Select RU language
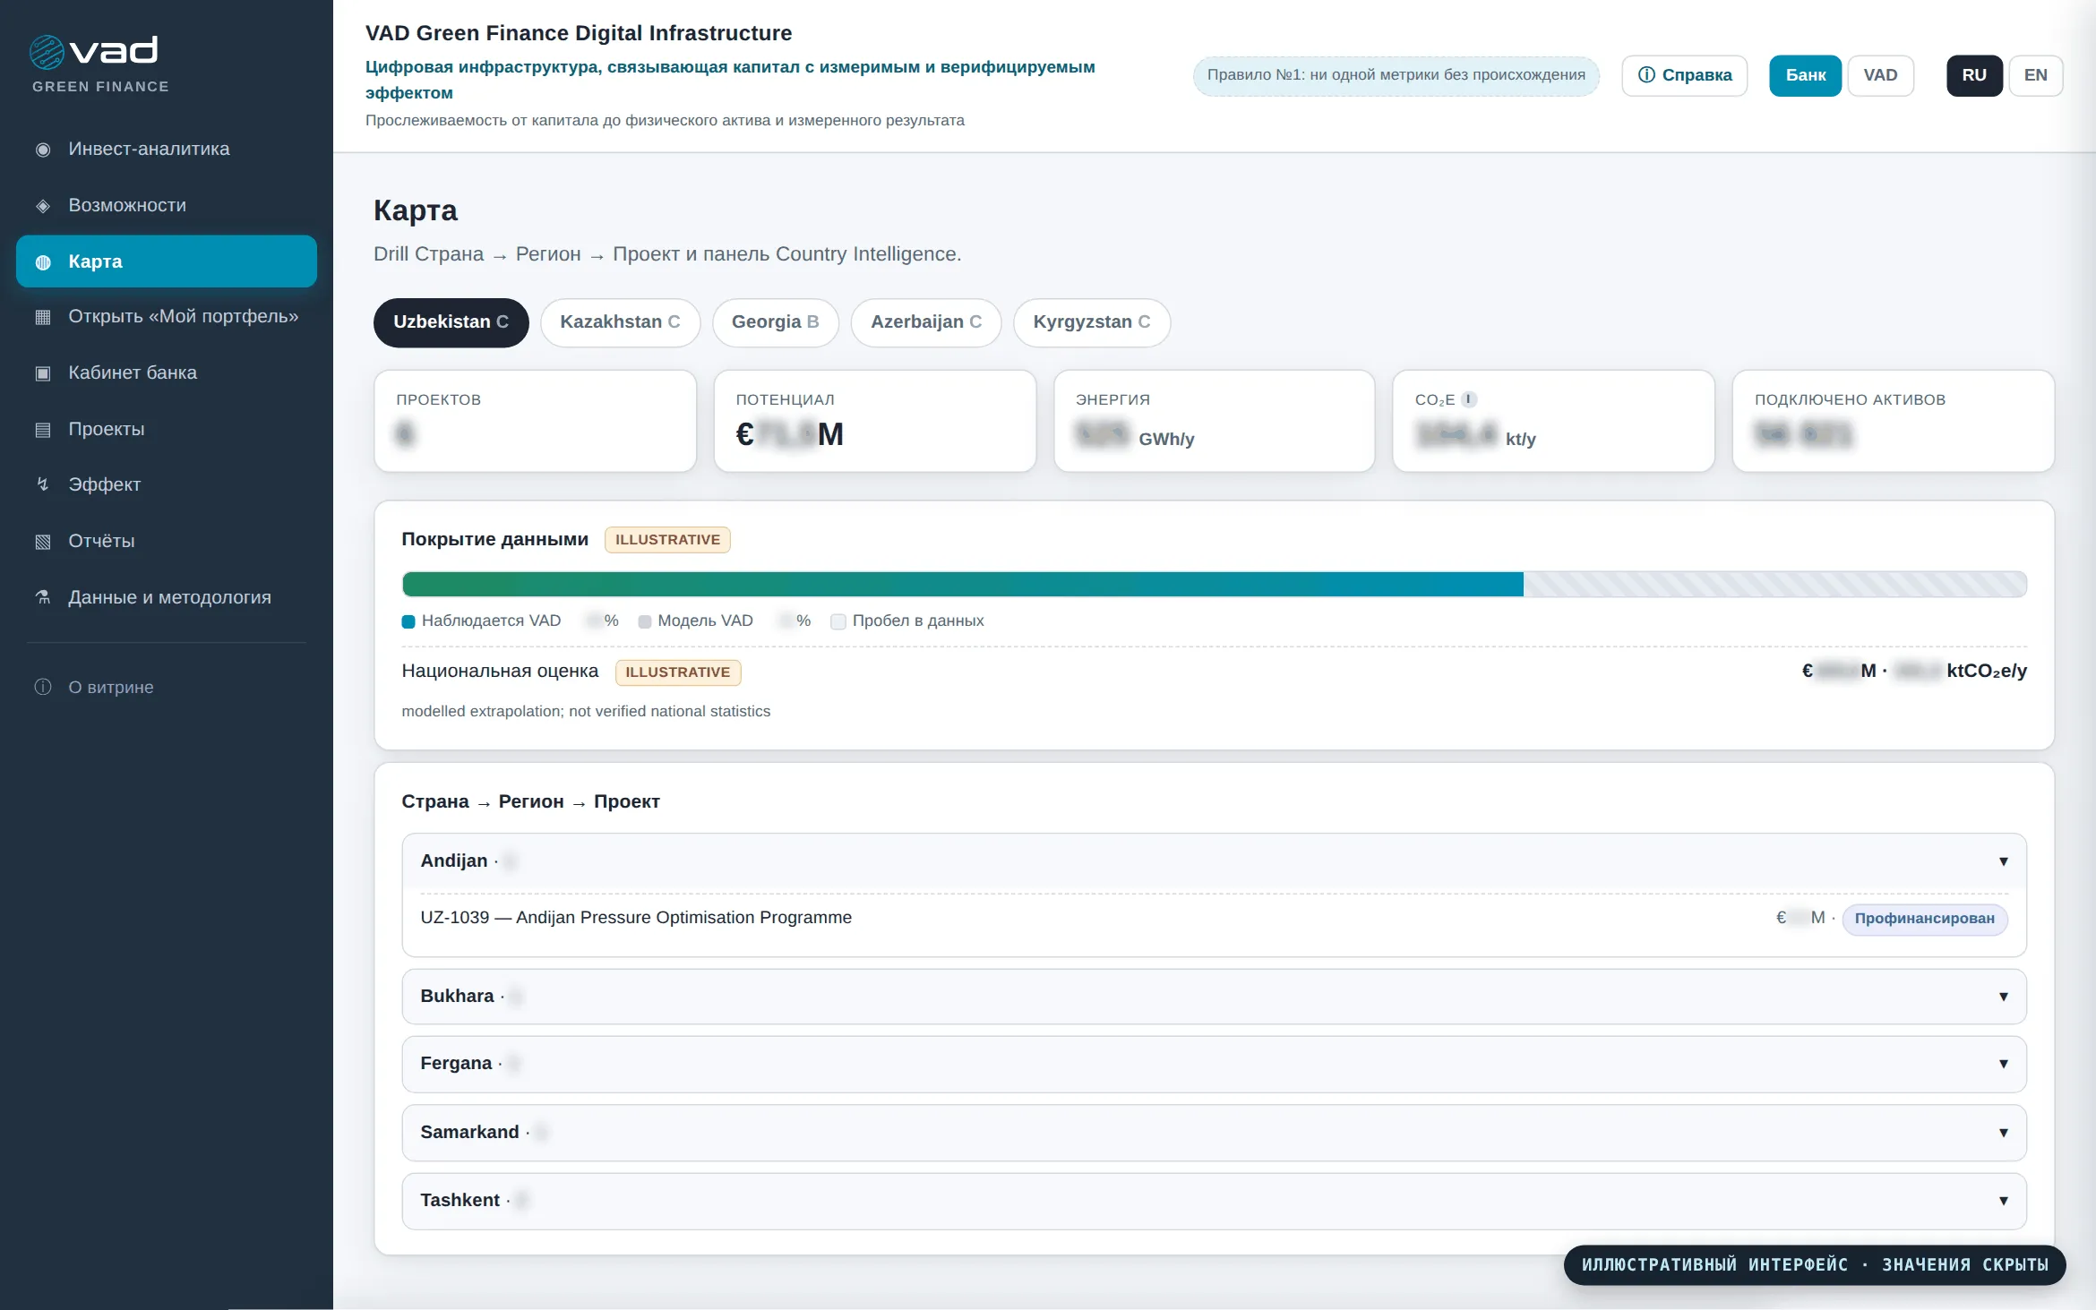The image size is (2096, 1310). click(x=1974, y=75)
